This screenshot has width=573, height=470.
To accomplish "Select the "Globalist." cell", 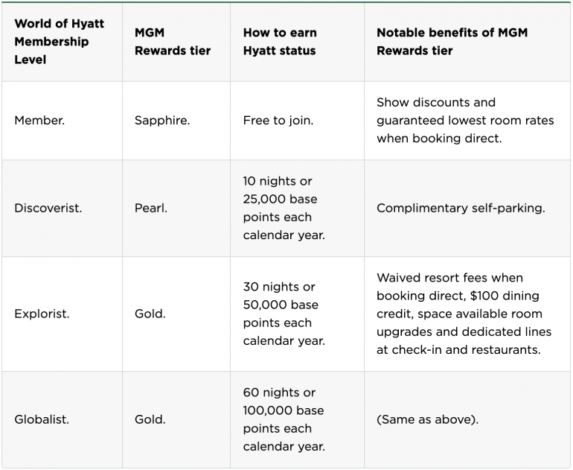I will pos(42,419).
